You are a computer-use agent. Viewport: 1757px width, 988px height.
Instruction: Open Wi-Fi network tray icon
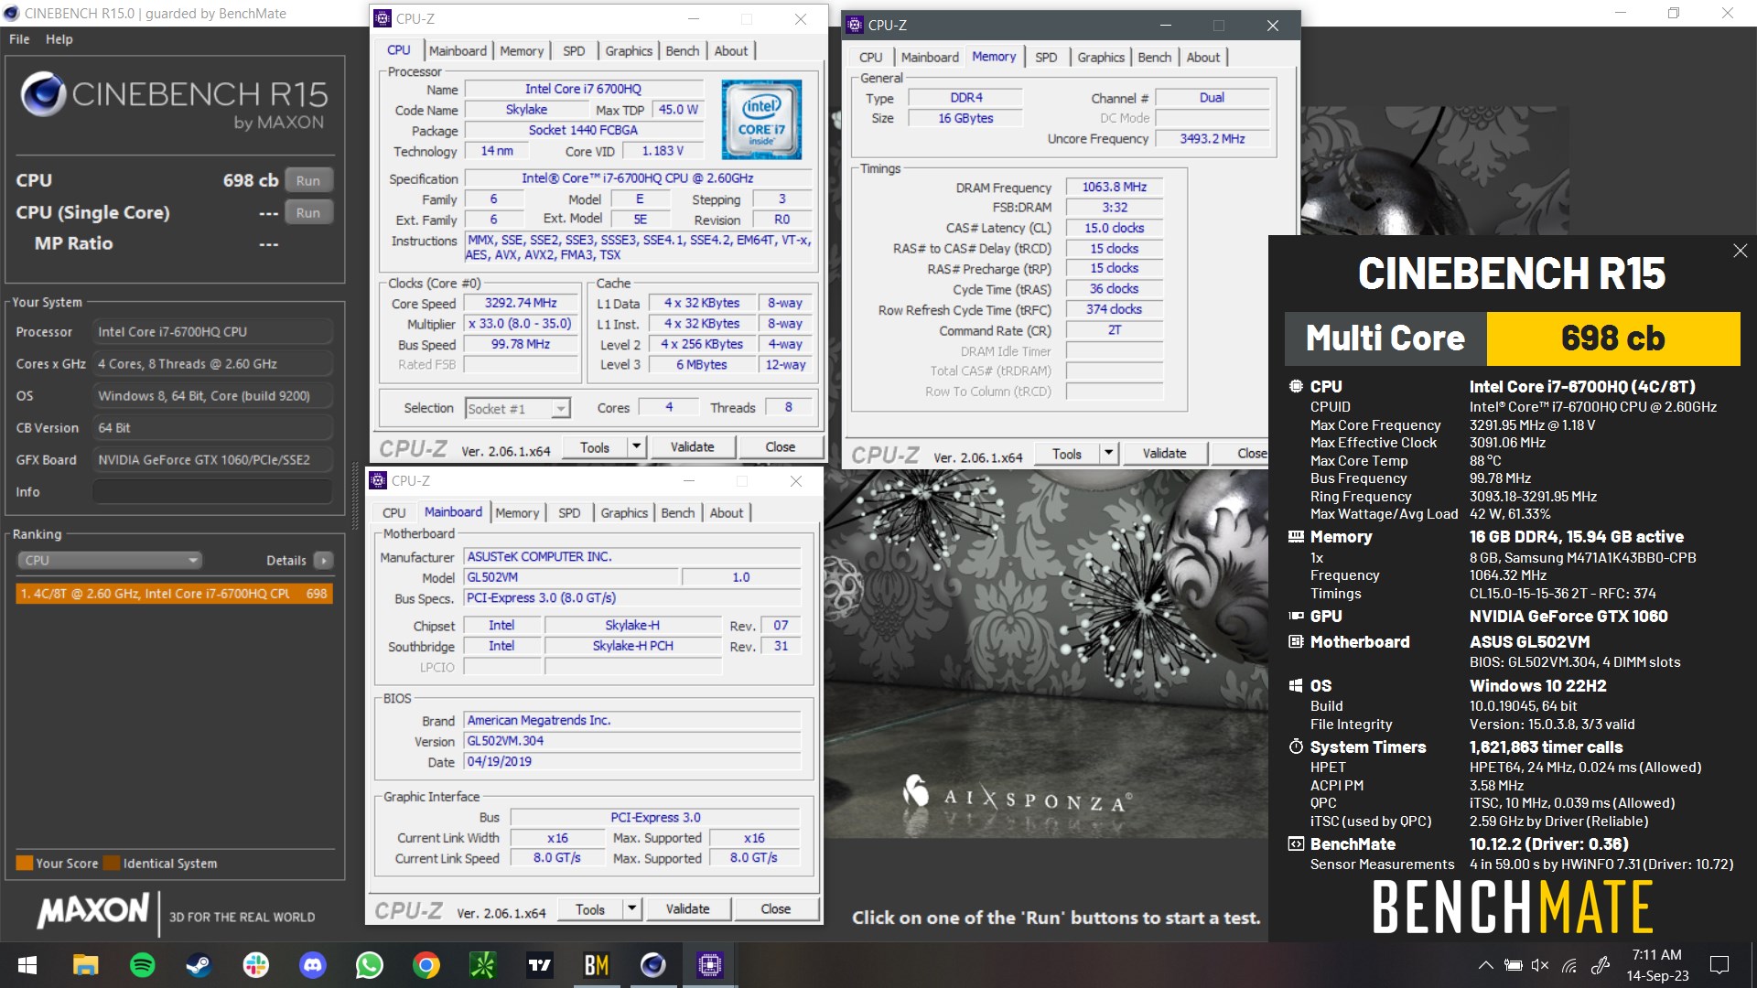point(1569,965)
